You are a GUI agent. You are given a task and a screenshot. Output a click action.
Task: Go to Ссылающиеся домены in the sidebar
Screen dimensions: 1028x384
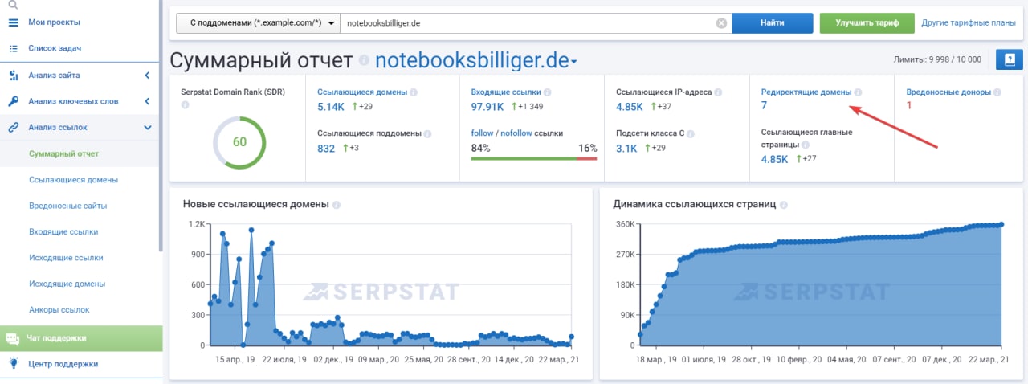point(73,179)
